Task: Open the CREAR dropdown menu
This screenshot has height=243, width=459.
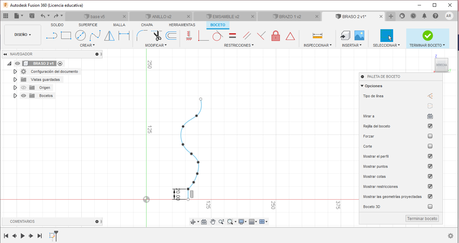Action: pos(87,45)
